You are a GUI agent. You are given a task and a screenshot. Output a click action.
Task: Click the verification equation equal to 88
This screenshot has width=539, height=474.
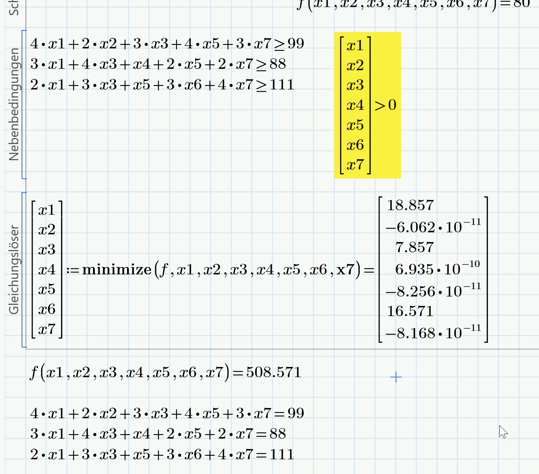(158, 434)
